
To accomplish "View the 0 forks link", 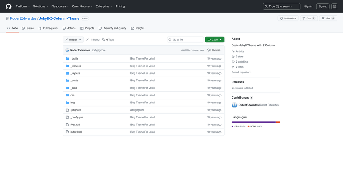I will click(238, 67).
